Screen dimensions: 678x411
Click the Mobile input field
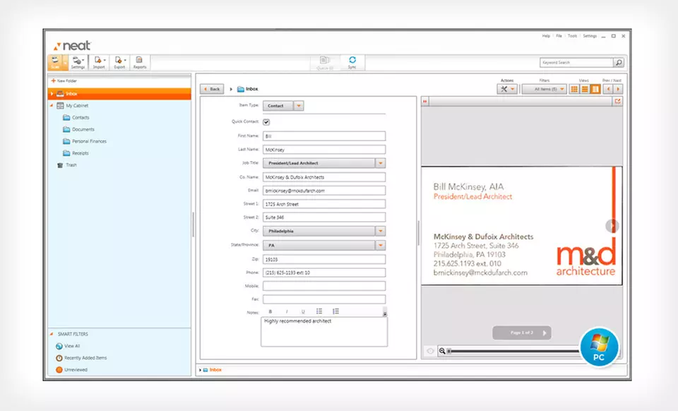[324, 286]
